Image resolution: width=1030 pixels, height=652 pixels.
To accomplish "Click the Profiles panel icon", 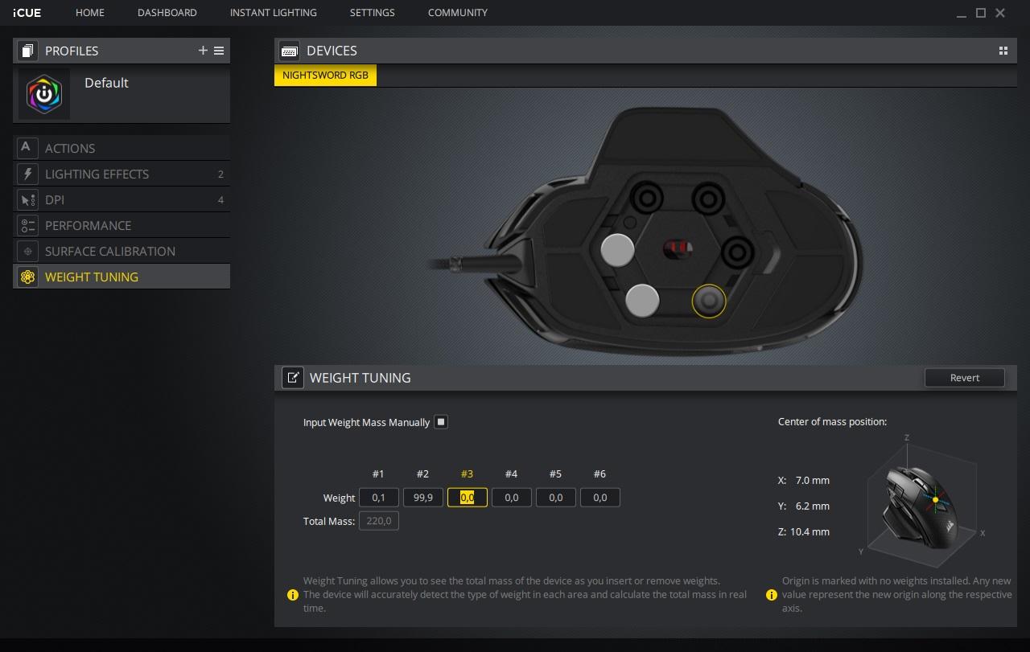I will click(27, 51).
